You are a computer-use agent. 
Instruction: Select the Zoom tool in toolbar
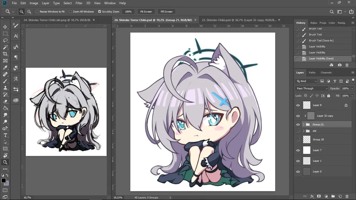(5, 162)
